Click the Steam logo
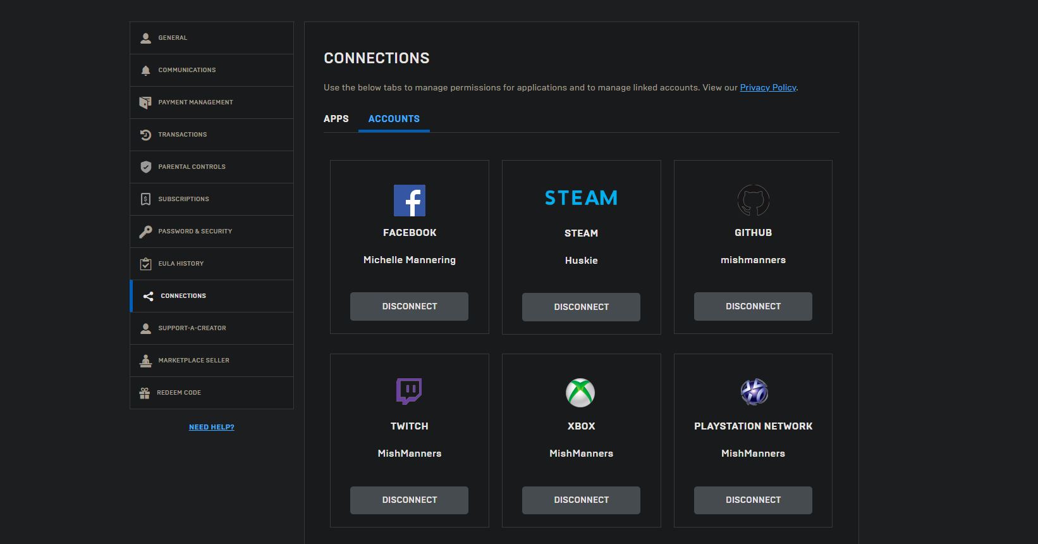 tap(582, 198)
